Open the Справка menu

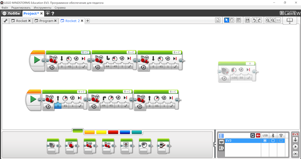coord(60,8)
